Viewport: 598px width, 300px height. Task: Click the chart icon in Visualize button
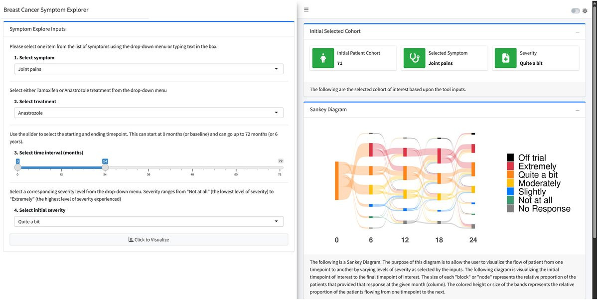click(131, 240)
